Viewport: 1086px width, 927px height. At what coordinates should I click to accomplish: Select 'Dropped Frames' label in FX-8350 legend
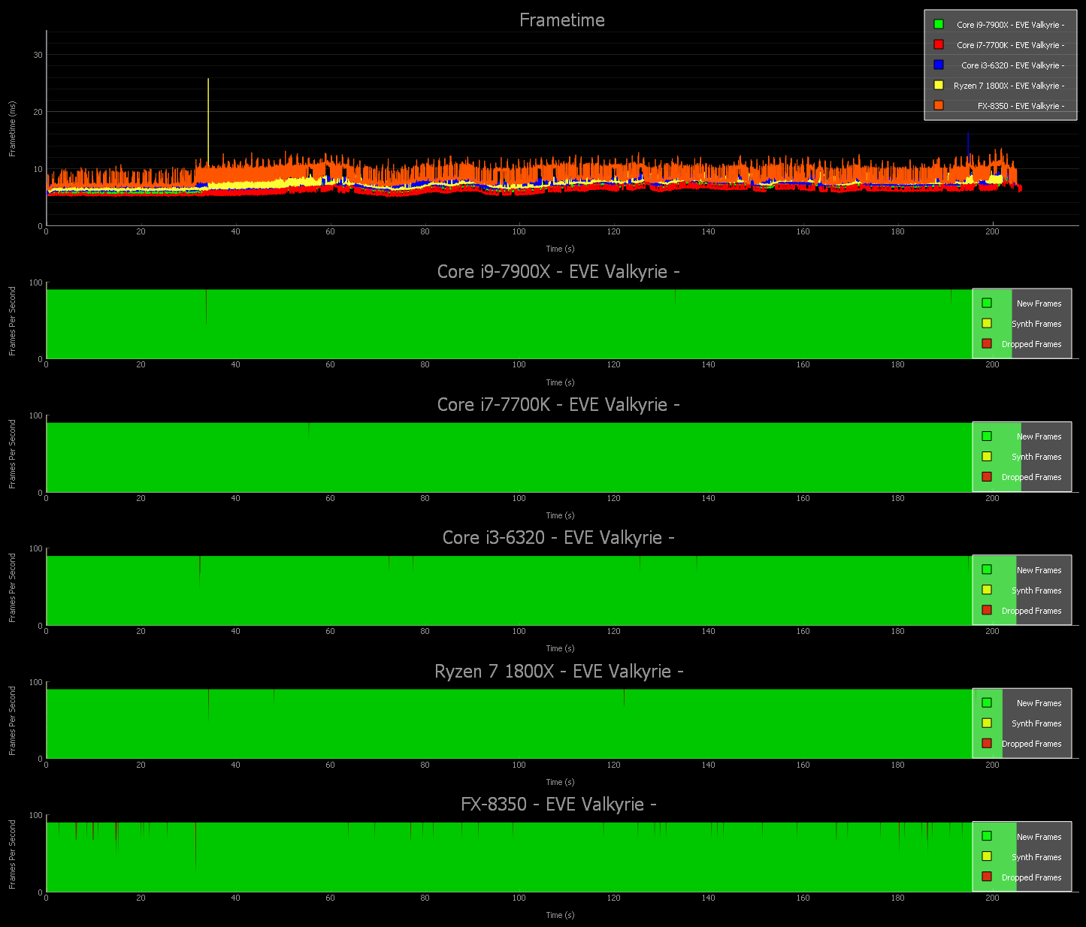(1032, 877)
